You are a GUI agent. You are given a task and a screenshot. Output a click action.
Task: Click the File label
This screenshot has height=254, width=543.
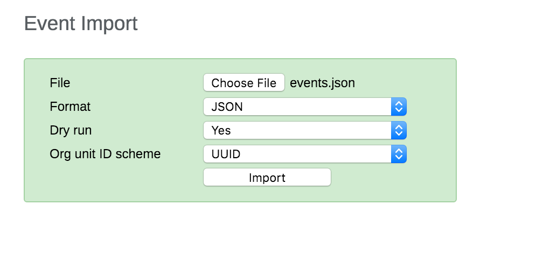pyautogui.click(x=60, y=83)
